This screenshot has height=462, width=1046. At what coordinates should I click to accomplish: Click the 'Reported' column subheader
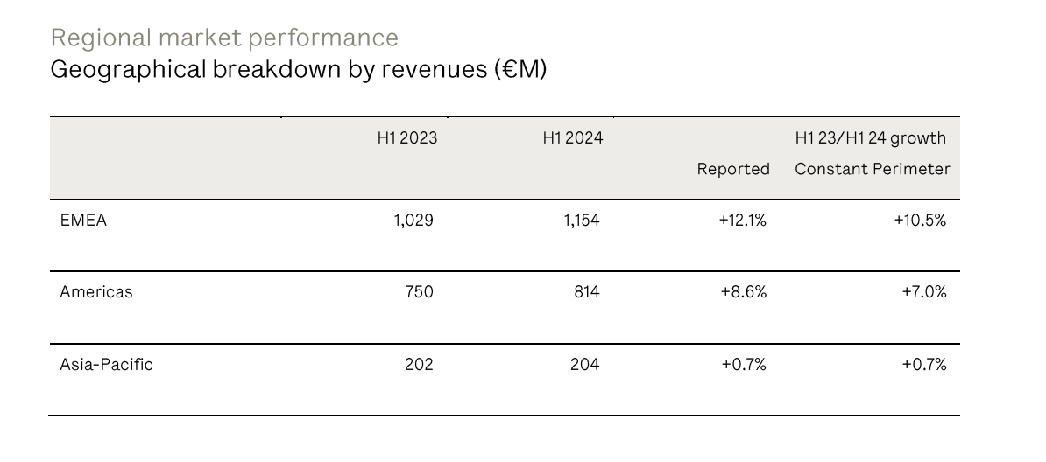coord(733,169)
